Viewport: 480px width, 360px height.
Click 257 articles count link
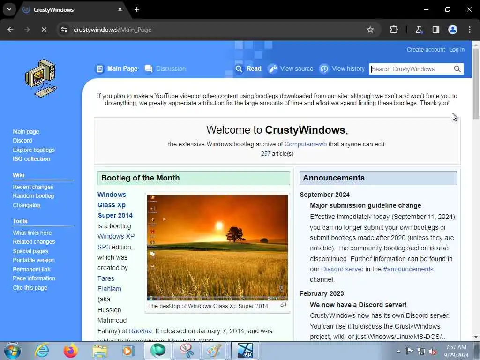tap(265, 154)
